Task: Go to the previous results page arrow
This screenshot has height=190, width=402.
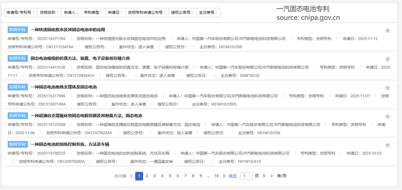Action: click(132, 176)
